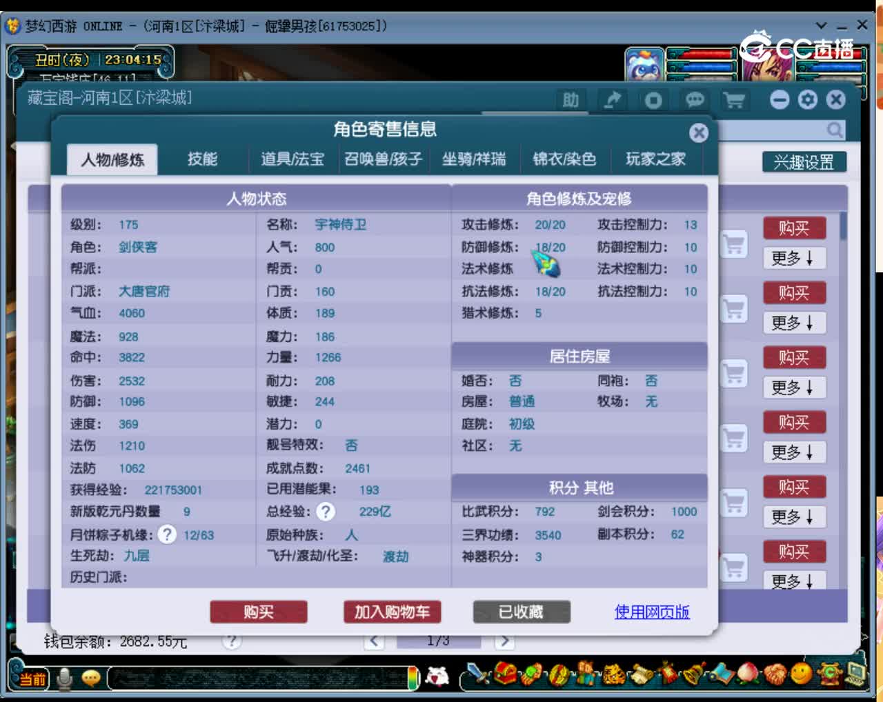Click the treasure chest icon in bottom toolbar
Image resolution: width=883 pixels, height=702 pixels.
(505, 673)
